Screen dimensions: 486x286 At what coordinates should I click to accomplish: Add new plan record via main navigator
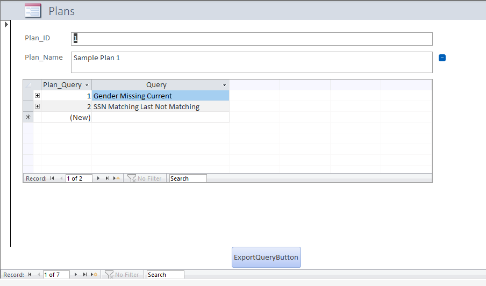(94, 275)
